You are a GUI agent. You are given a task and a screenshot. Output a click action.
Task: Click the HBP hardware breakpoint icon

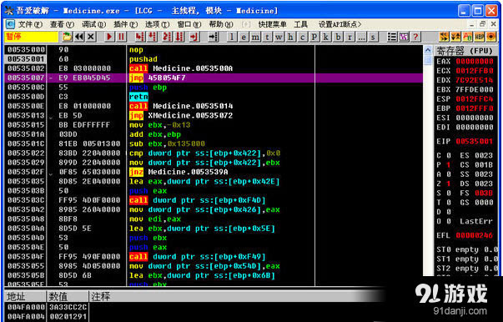click(x=480, y=37)
